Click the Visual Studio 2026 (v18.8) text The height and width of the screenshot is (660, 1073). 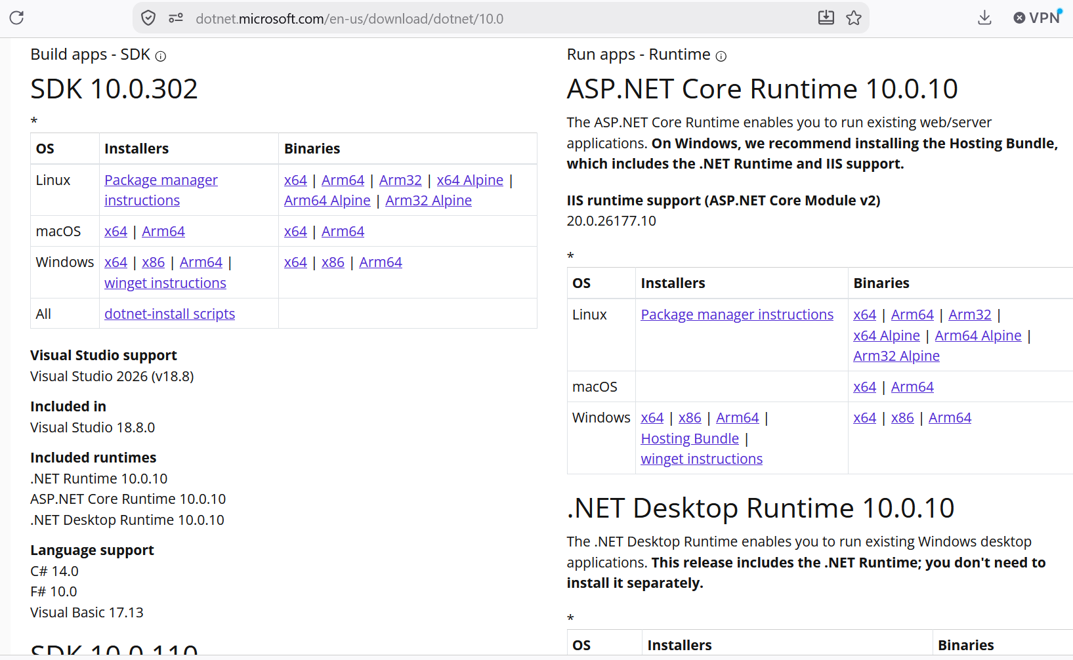pos(112,377)
